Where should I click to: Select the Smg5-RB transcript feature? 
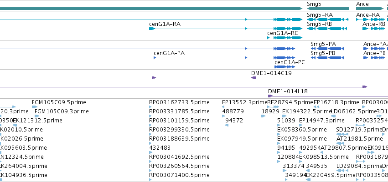[328, 29]
